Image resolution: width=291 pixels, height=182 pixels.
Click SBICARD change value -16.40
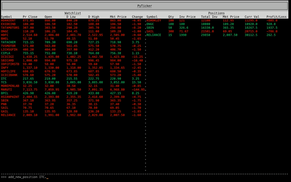click(x=137, y=60)
